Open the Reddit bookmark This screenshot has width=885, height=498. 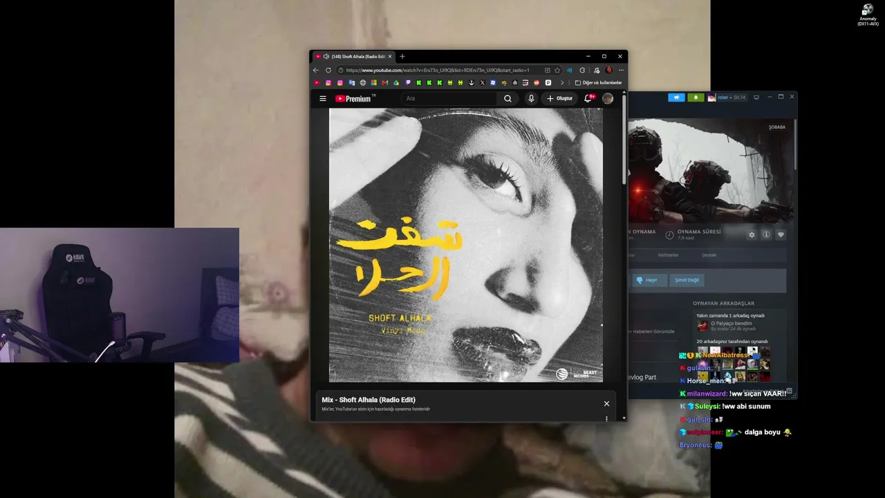pos(537,83)
